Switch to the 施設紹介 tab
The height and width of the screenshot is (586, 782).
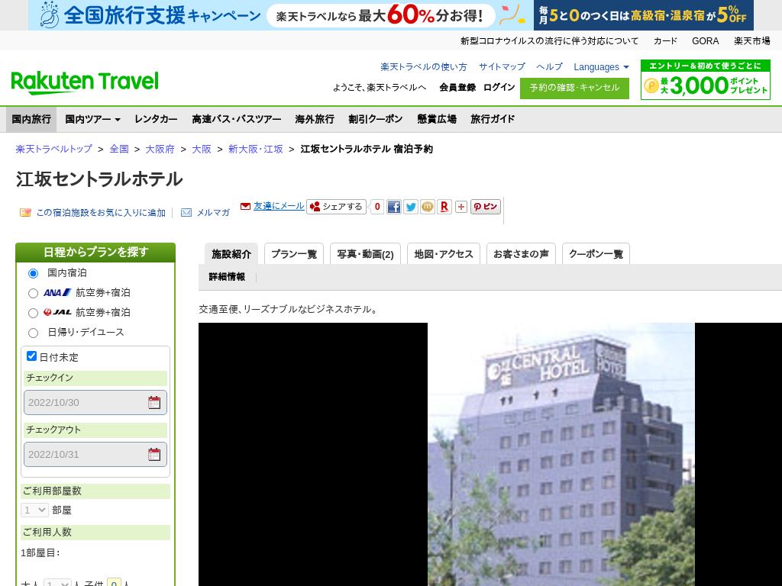tap(231, 254)
